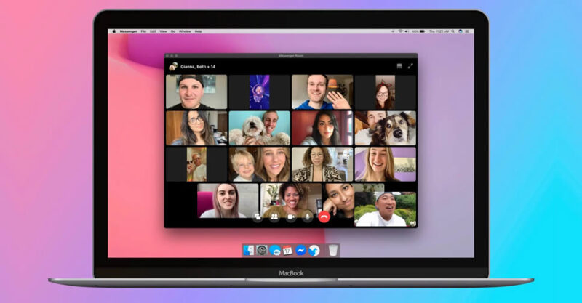Screen dimensions: 582x303
Task: Select the video tile of woman holding a dog
Action: pos(259,128)
